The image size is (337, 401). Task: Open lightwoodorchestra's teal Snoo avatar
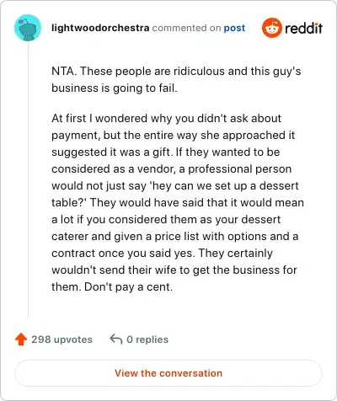pyautogui.click(x=28, y=28)
